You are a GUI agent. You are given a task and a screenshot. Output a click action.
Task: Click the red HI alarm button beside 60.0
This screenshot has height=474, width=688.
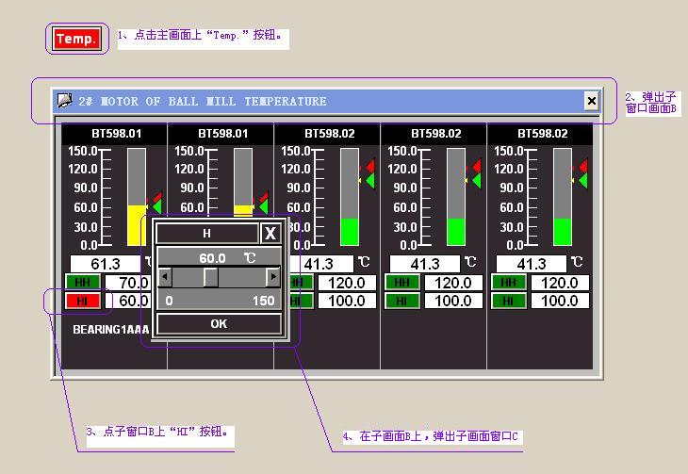(83, 301)
